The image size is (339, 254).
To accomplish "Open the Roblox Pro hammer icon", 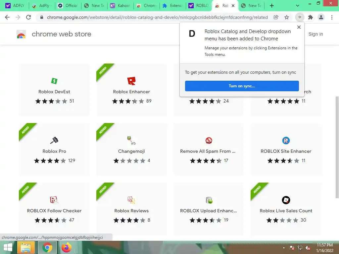I will [x=54, y=140].
